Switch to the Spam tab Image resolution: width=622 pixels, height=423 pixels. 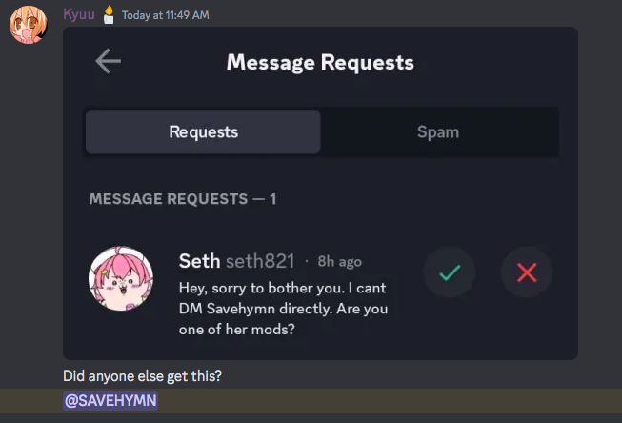[x=438, y=131]
